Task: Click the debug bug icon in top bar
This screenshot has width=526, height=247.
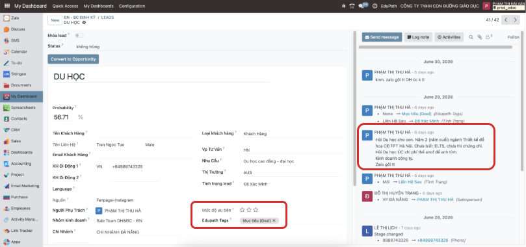Action: coord(343,6)
